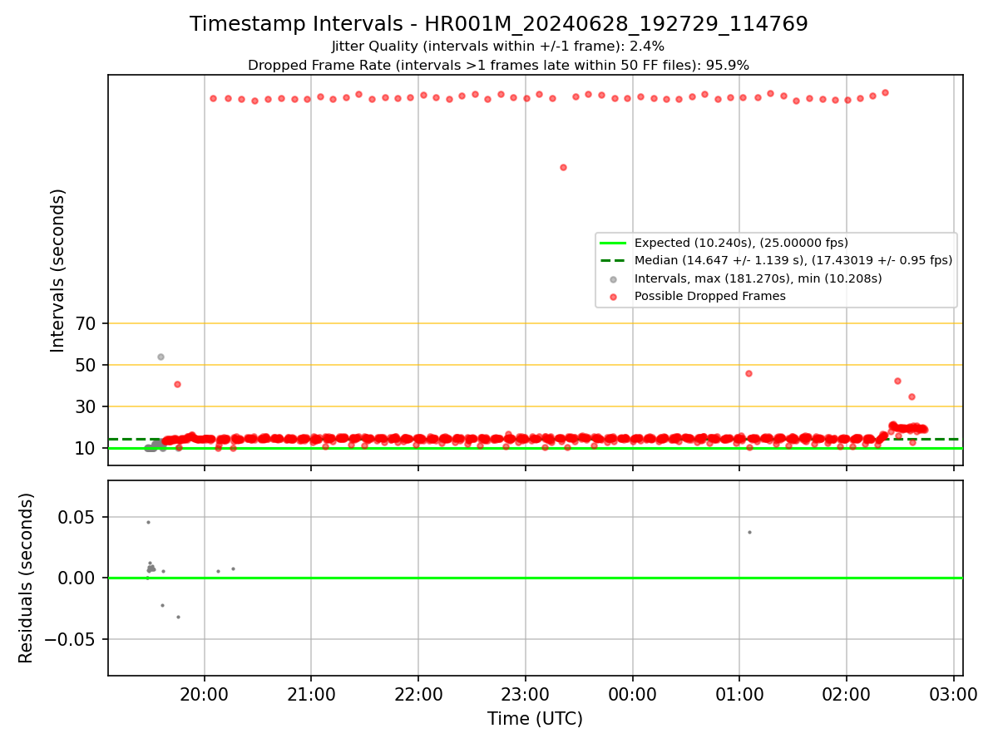
Task: Click the residual point near 01:00 UTC
Action: pyautogui.click(x=749, y=532)
